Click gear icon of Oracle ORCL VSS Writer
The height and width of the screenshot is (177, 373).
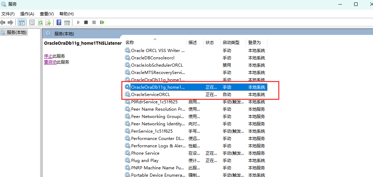click(128, 50)
